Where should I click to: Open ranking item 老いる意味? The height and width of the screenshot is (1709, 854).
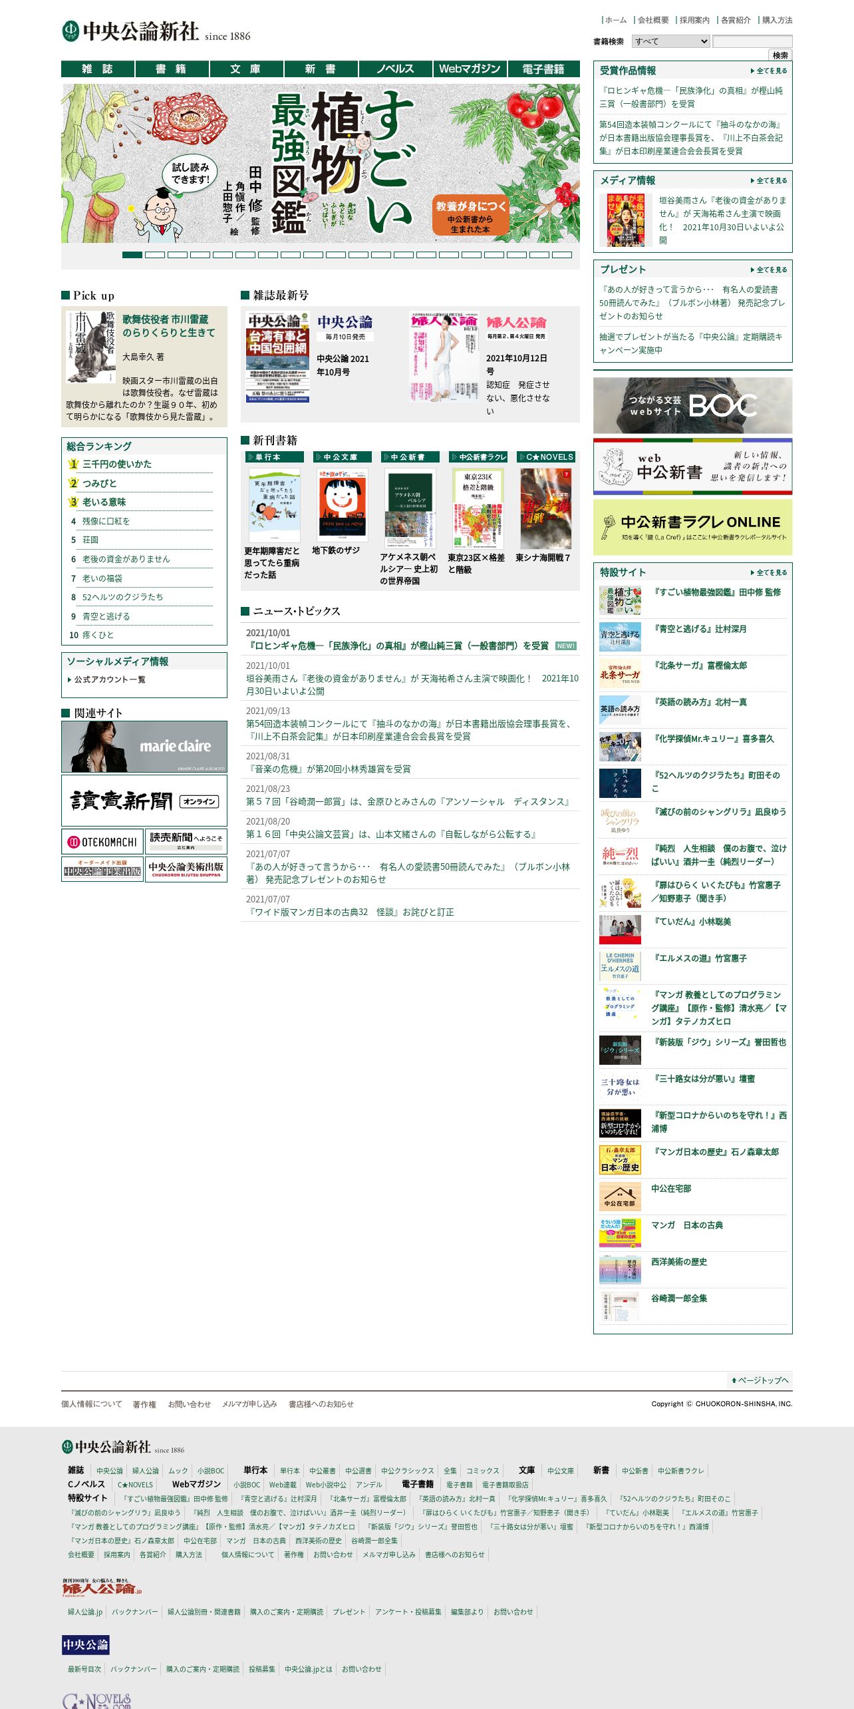coord(104,502)
